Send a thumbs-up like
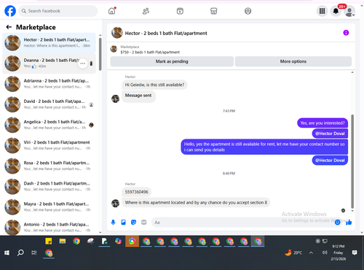Image resolution: width=364 pixels, height=270 pixels. tap(349, 222)
